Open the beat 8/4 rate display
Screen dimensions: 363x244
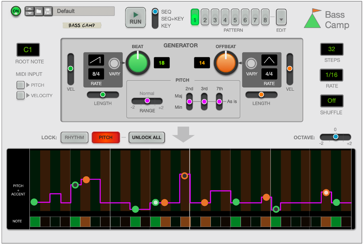[96, 74]
